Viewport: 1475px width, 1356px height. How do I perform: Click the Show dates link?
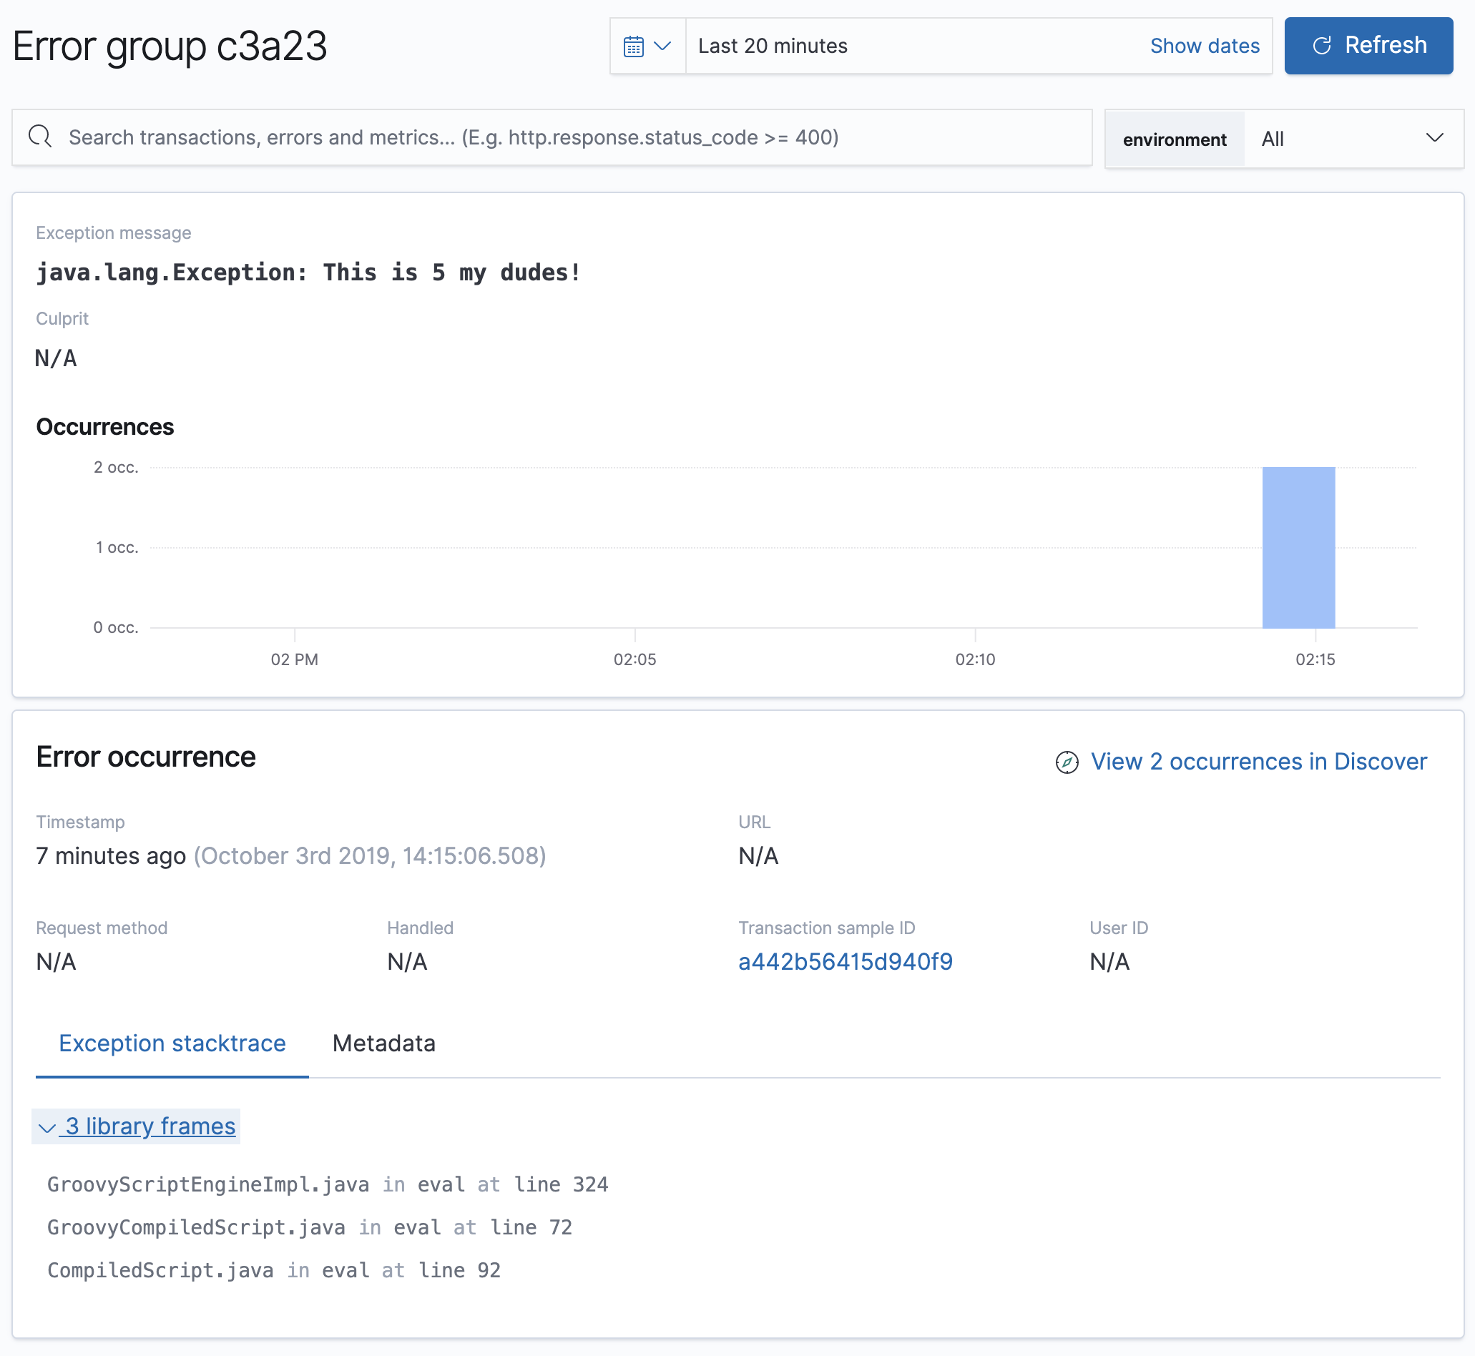[1204, 46]
